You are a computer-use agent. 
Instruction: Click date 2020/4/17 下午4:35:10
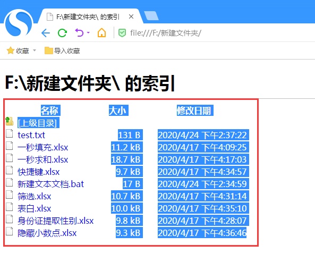click(203, 208)
